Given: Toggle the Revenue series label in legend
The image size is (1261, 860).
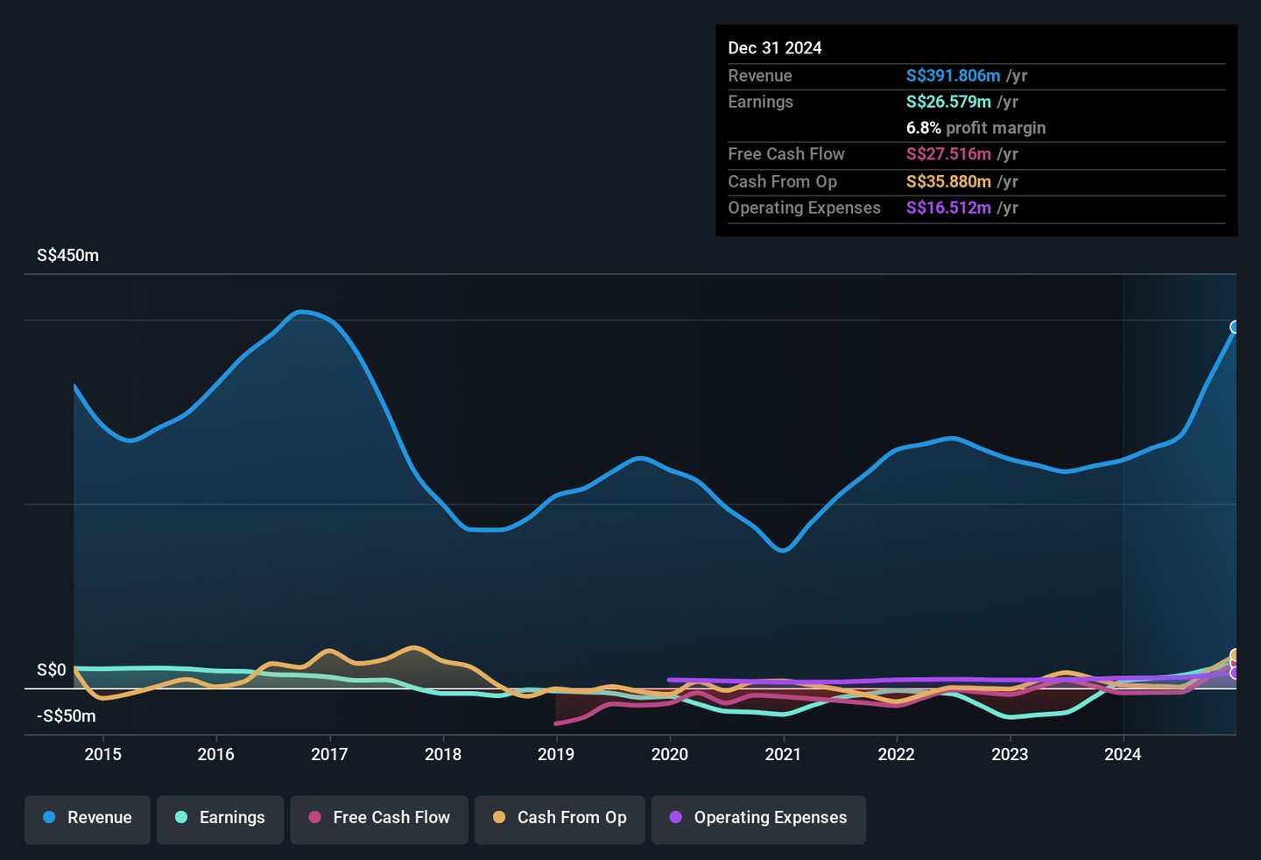Looking at the screenshot, I should pyautogui.click(x=99, y=817).
